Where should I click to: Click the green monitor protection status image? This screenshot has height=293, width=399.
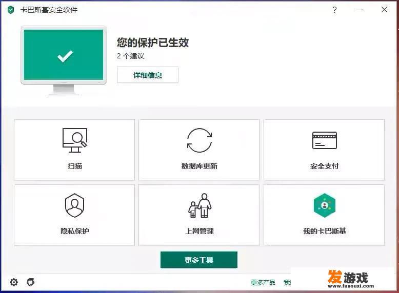pos(64,60)
